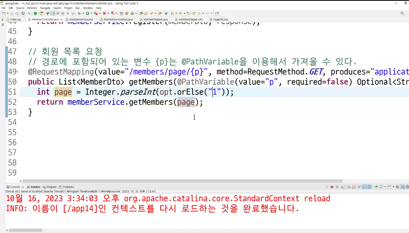Toggle Block Selection Mode icon
Image resolution: width=409 pixels, height=233 pixels.
(63, 13)
